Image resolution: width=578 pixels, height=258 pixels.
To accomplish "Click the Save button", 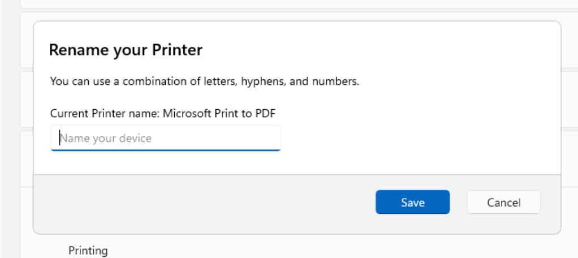I will [412, 202].
